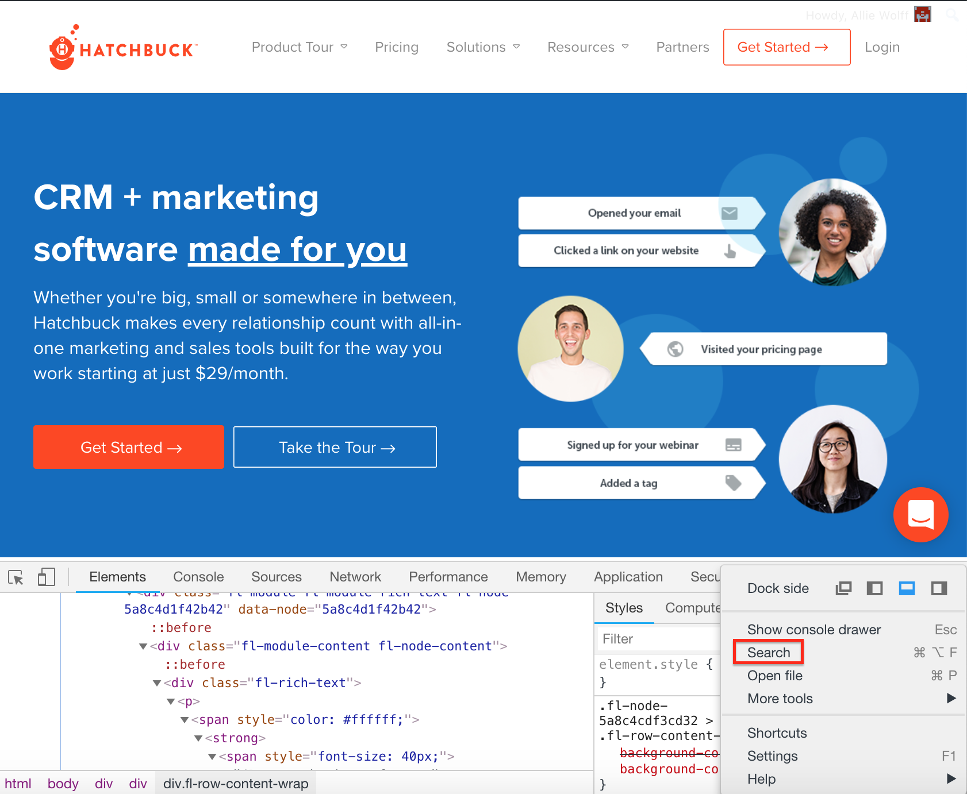Activate the DevTools inspect element picker
The width and height of the screenshot is (967, 794).
pyautogui.click(x=16, y=577)
